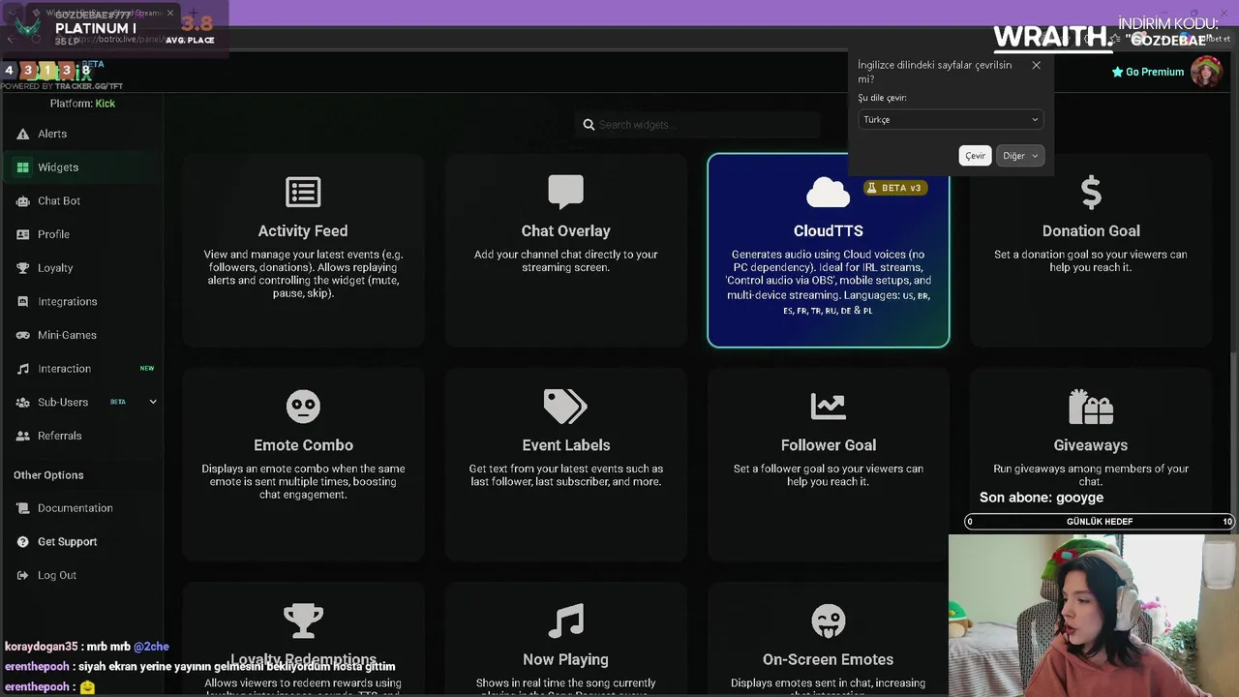Open the Alerts sidebar item
1239x697 pixels.
tap(82, 134)
